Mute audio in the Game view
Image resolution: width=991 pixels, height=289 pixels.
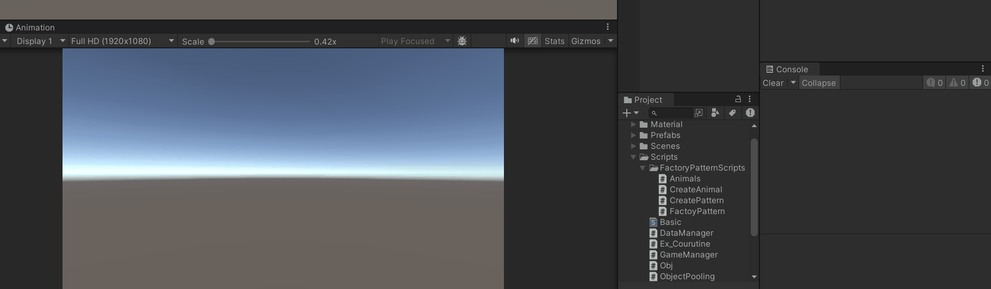click(514, 41)
